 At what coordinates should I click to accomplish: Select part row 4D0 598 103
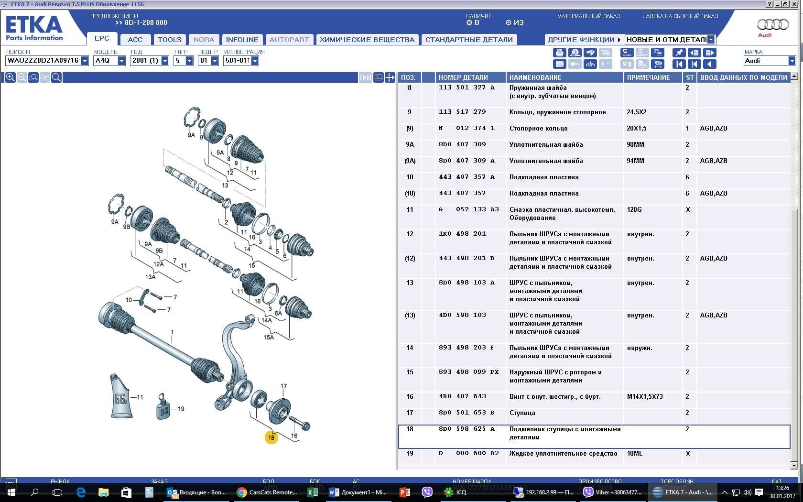pos(594,327)
